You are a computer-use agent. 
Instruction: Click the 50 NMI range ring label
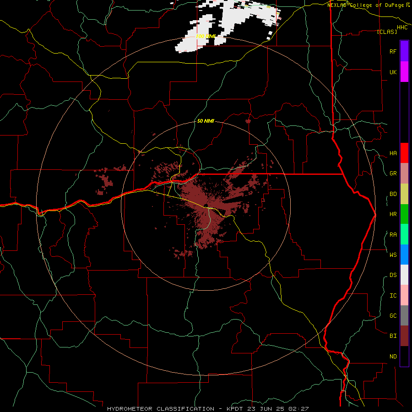[x=206, y=121]
